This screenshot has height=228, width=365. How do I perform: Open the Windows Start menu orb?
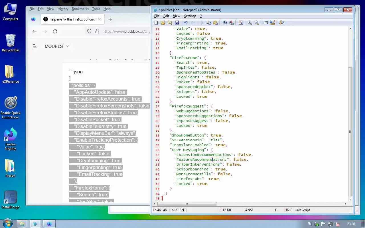[x=7, y=223]
